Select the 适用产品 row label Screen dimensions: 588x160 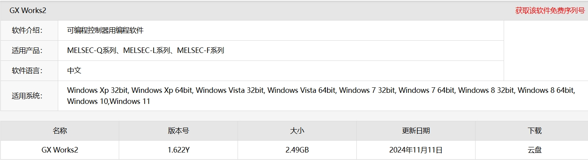pos(27,51)
